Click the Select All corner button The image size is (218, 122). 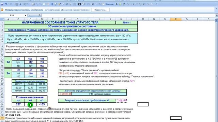(2, 19)
